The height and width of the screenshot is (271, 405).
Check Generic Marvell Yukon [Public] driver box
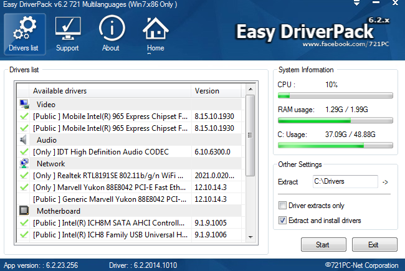click(x=24, y=199)
